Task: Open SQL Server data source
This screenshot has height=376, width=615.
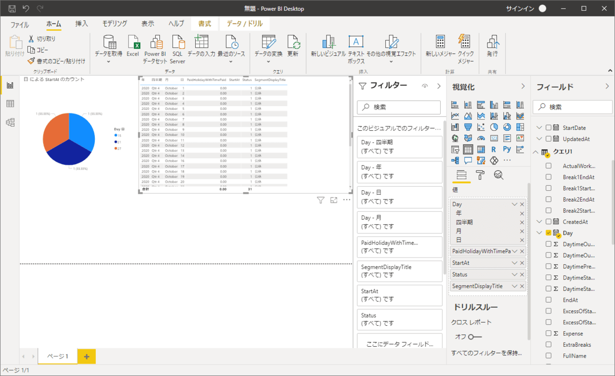Action: tap(178, 47)
